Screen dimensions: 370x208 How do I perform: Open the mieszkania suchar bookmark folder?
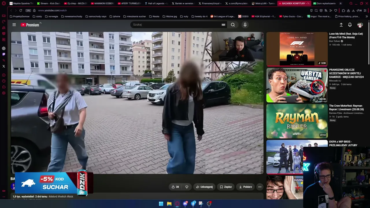(134, 16)
